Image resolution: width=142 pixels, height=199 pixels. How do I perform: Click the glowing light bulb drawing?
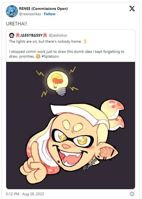pos(58,83)
